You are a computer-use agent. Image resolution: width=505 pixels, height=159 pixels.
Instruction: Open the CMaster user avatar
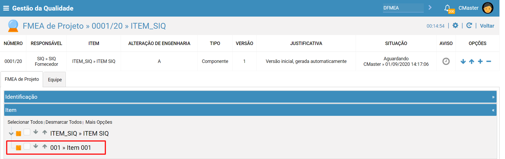click(488, 8)
